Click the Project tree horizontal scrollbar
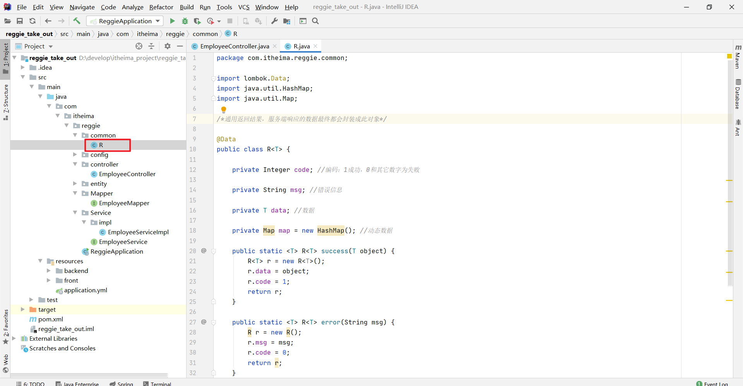Screen dimensions: 743x386 click(x=89, y=375)
